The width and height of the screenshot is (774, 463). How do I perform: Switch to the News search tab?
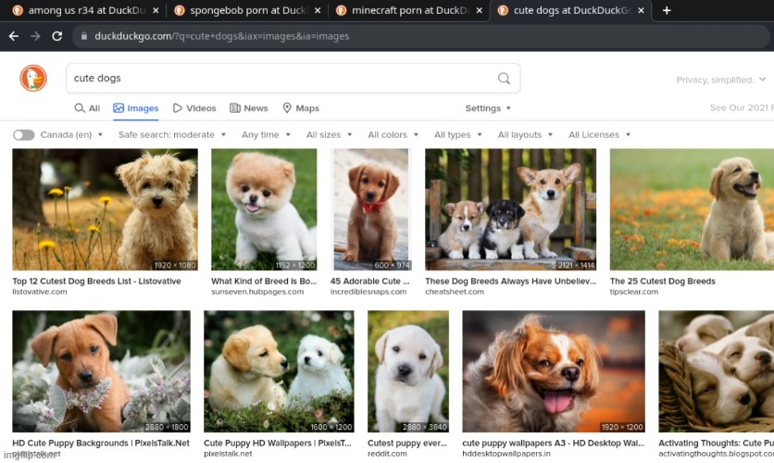(x=249, y=108)
